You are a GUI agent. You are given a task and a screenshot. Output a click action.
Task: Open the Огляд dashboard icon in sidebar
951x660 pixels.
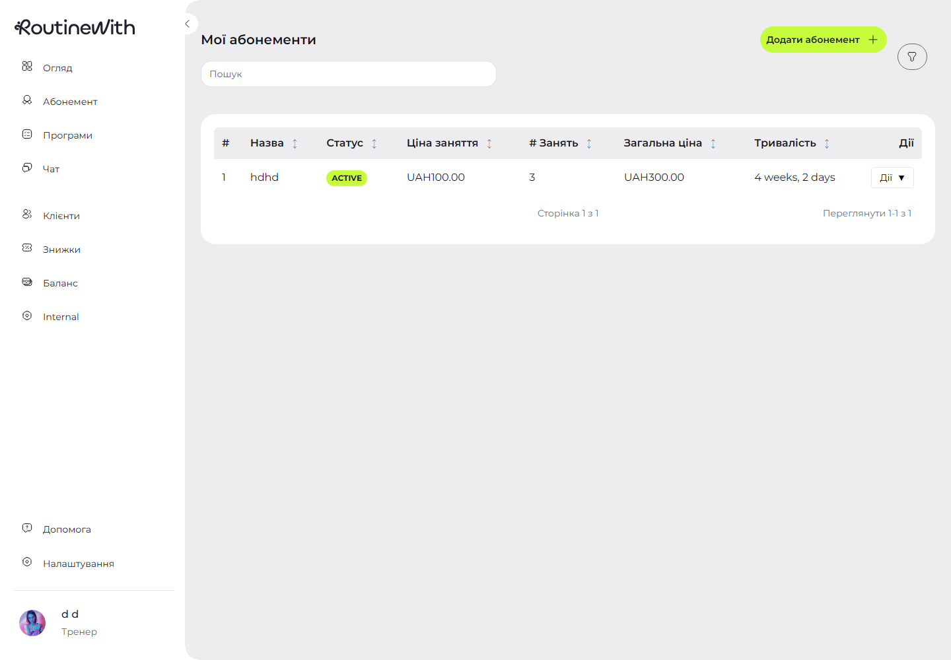27,66
